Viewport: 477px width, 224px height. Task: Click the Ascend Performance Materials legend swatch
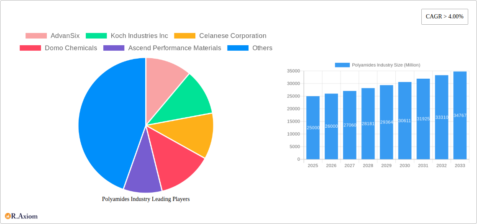114,48
